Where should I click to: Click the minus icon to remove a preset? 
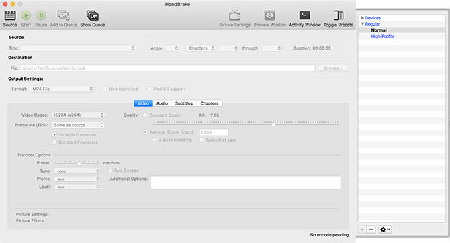pyautogui.click(x=371, y=229)
